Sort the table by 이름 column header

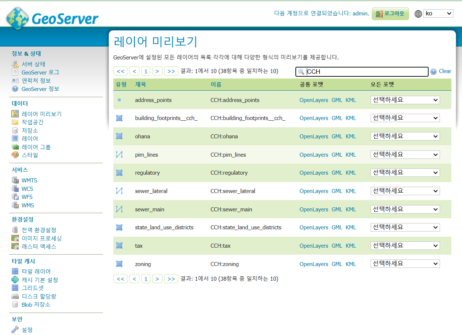click(216, 84)
